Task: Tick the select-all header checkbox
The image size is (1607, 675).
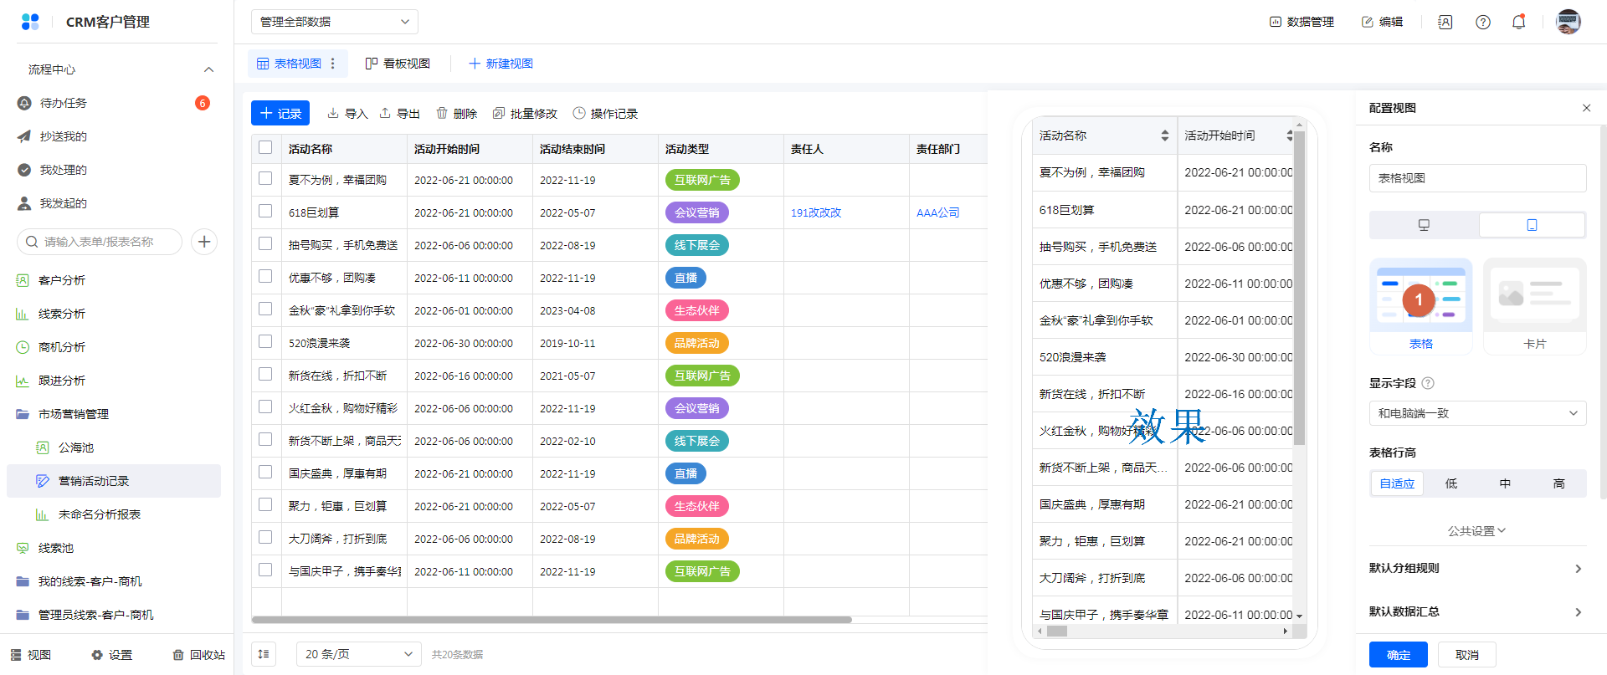Action: tap(265, 148)
